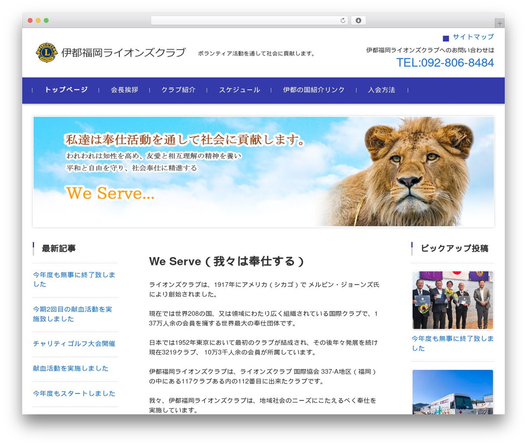The image size is (527, 446).
Task: Click the browser reload icon
Action: pyautogui.click(x=343, y=21)
